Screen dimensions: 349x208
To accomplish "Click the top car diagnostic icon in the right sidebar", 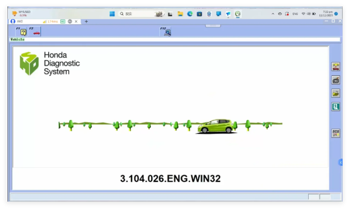I will coord(336,66).
